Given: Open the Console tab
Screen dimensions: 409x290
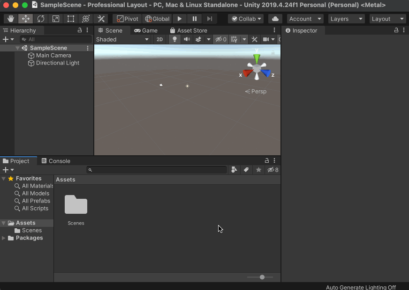Looking at the screenshot, I should coord(56,161).
